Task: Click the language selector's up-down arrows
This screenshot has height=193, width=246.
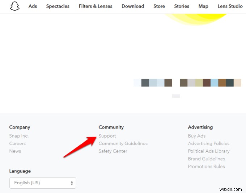Action: [72, 183]
